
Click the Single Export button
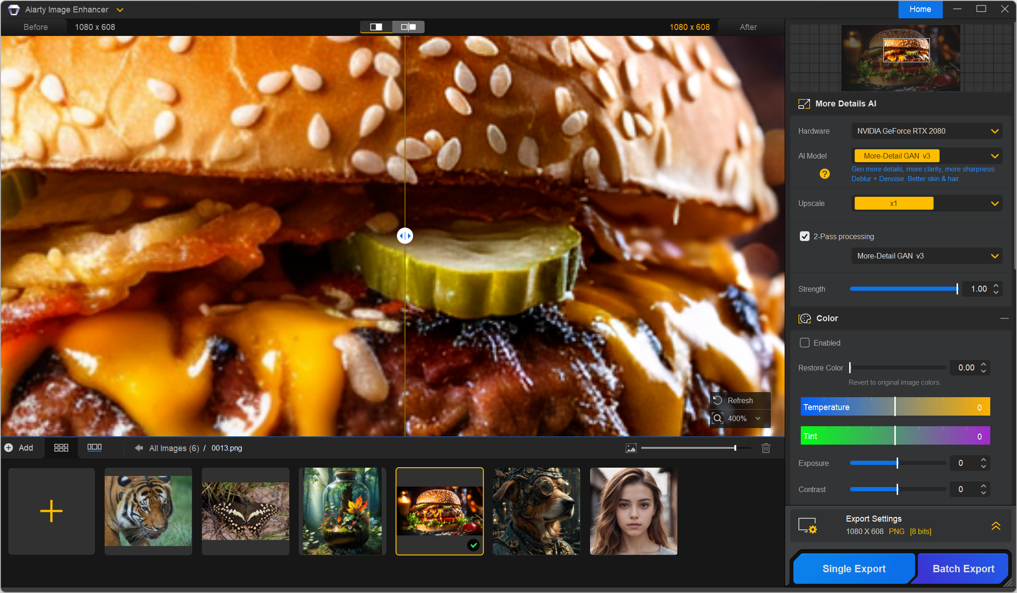(854, 569)
